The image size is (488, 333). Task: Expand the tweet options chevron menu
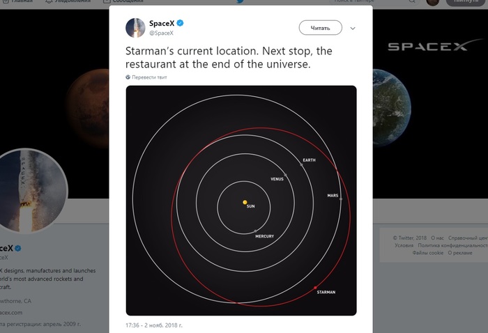point(353,29)
